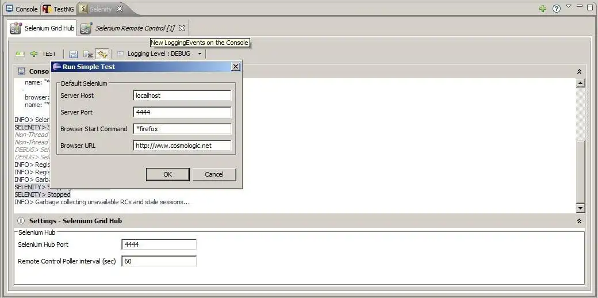Click the 'SELENITY> Stopped' console line
The height and width of the screenshot is (298, 598).
click(43, 194)
